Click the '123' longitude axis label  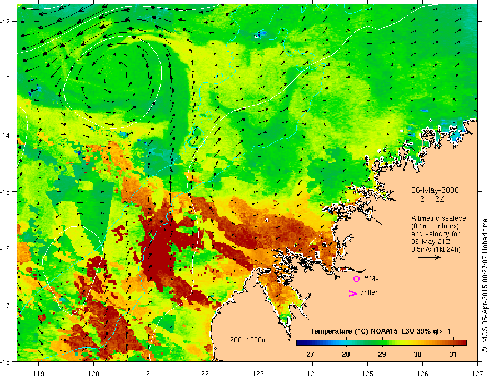258,374
